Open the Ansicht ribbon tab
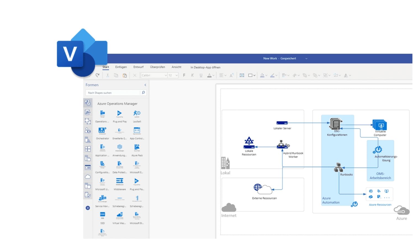 pos(176,67)
